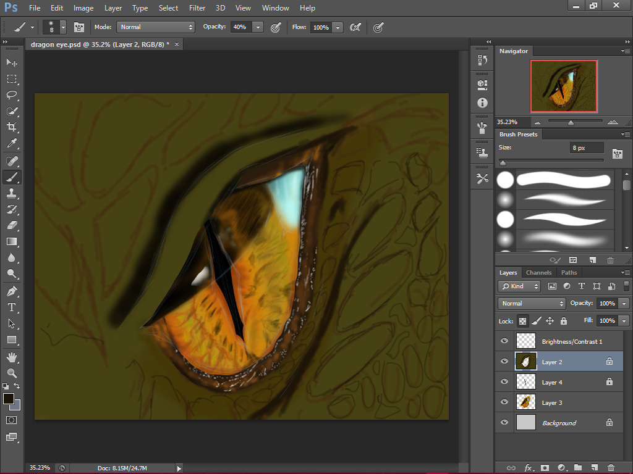The width and height of the screenshot is (633, 474).
Task: Open the blending Mode dropdown in options bar
Action: (x=155, y=27)
